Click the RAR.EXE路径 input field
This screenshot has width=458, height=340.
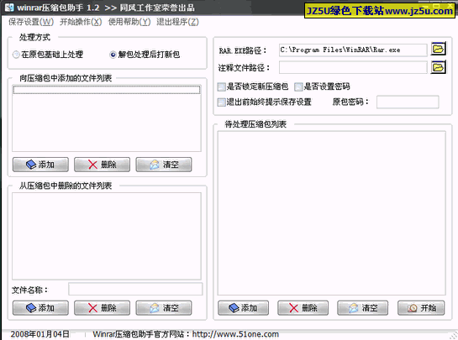[353, 50]
